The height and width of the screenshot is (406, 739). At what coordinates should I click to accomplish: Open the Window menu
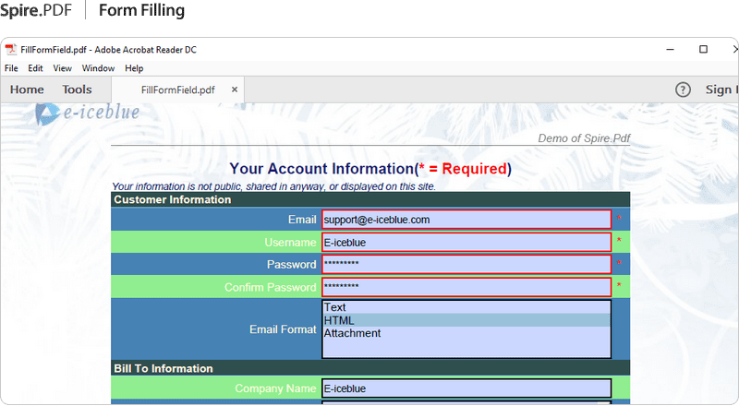(x=98, y=68)
